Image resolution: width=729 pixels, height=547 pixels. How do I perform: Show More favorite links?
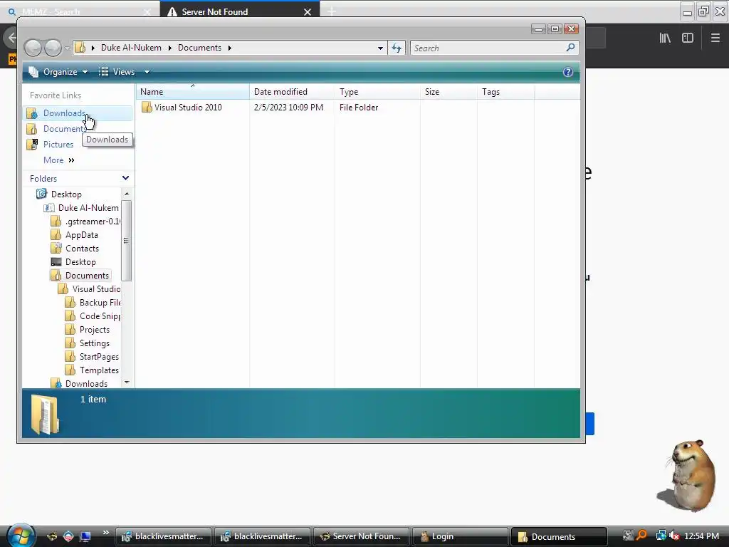(58, 160)
